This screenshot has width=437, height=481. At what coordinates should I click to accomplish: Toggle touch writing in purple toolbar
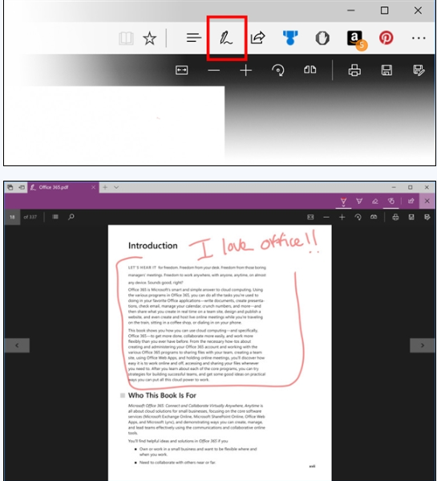click(391, 202)
